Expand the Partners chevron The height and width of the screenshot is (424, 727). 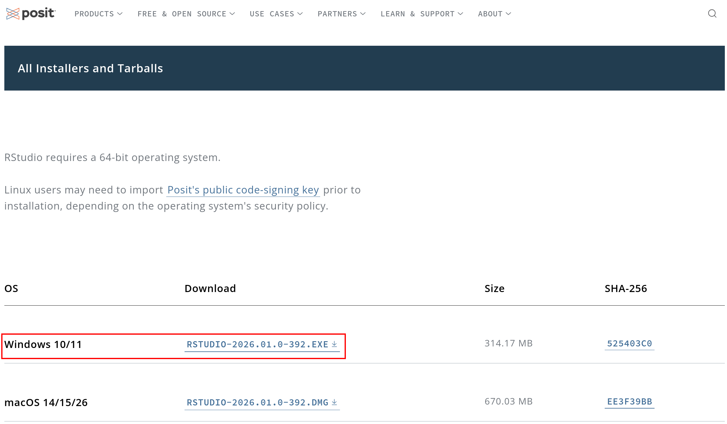[x=363, y=14]
